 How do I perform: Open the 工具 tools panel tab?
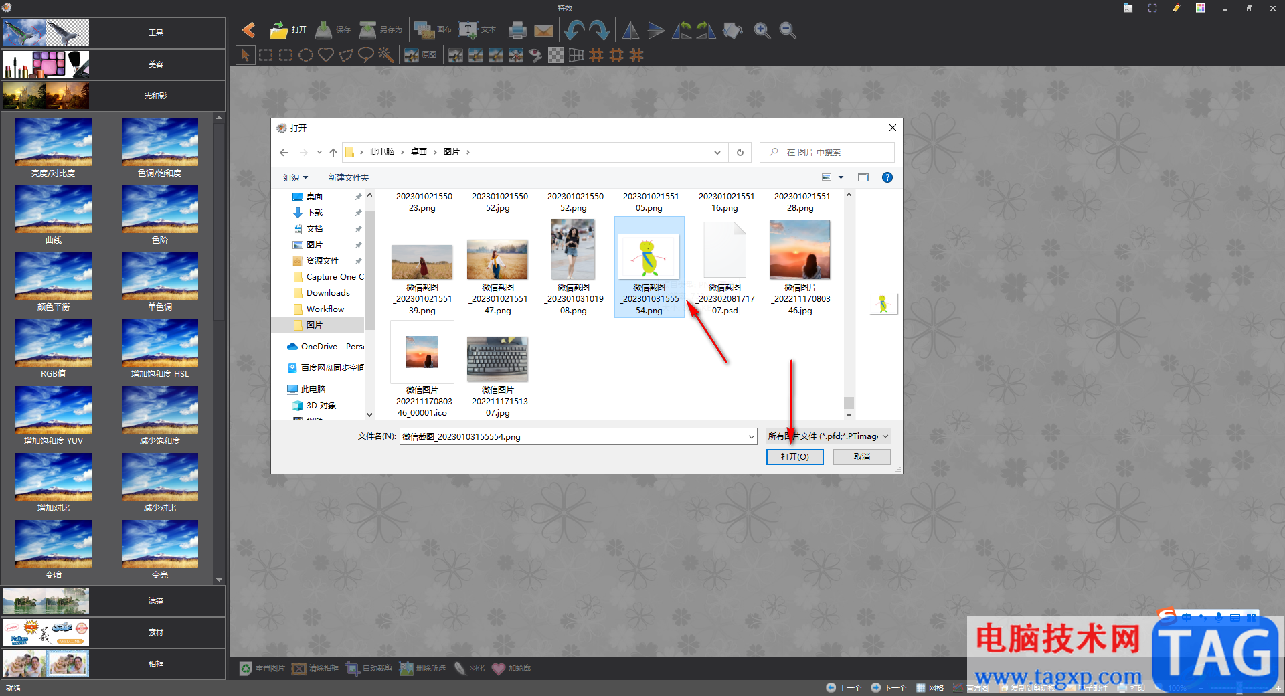pyautogui.click(x=113, y=33)
